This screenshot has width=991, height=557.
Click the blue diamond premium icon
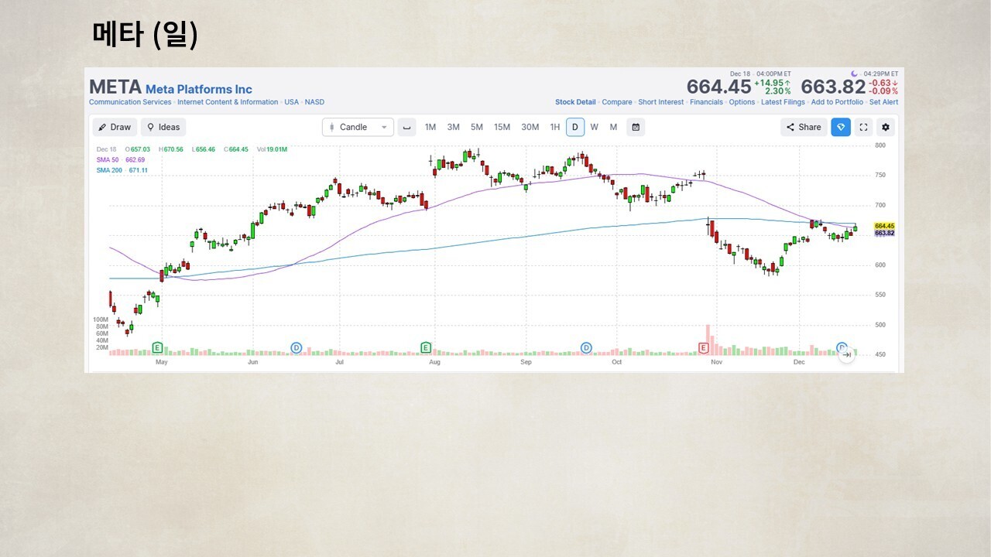(841, 128)
